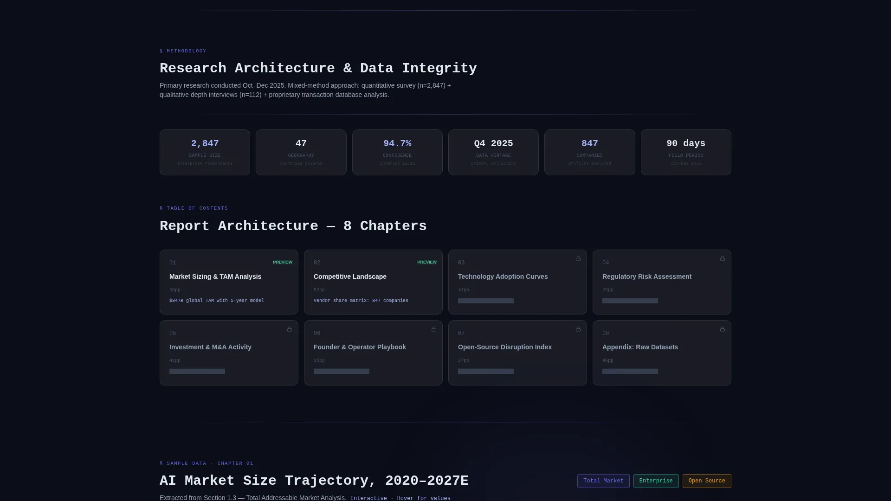Viewport: 891px width, 501px height.
Task: Click the '46pp' page count in chapter 08
Action: (x=608, y=360)
